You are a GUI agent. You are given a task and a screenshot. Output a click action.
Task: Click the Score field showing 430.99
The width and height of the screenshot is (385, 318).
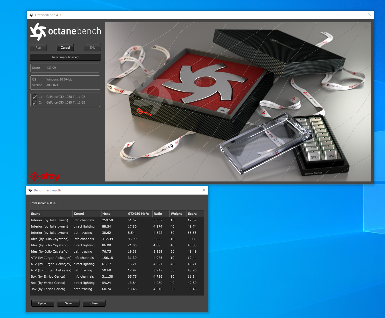65,68
